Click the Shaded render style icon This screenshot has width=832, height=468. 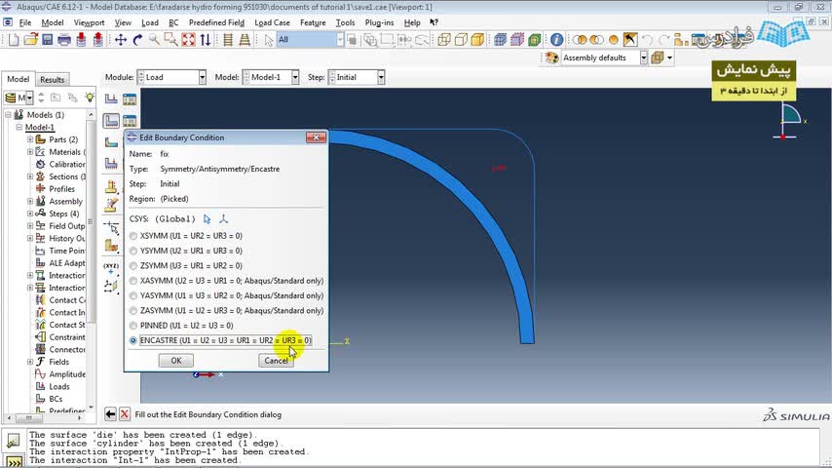coord(477,40)
